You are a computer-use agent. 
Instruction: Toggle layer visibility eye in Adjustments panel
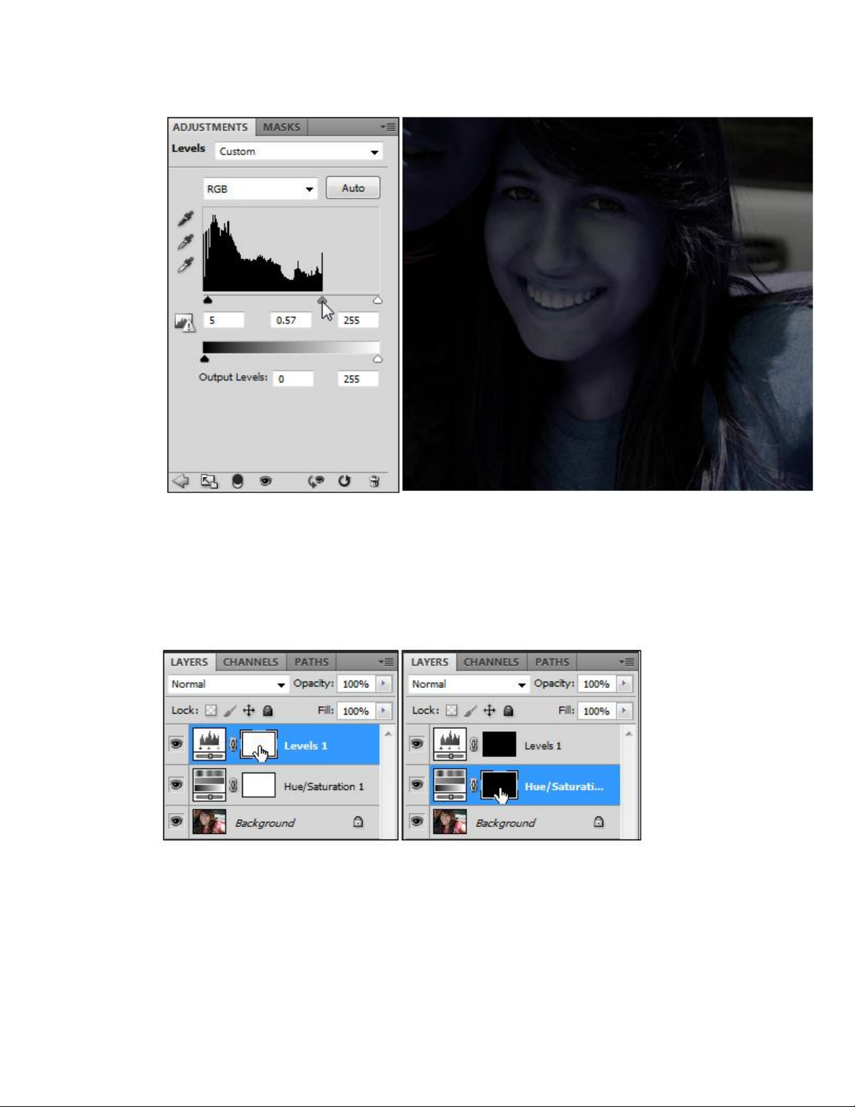(265, 481)
